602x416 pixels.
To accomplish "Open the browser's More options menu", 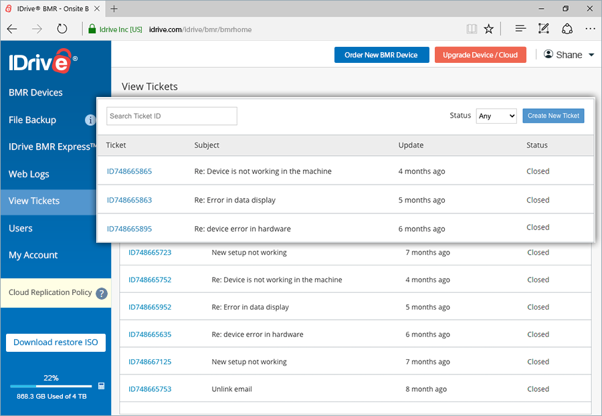I will [590, 28].
